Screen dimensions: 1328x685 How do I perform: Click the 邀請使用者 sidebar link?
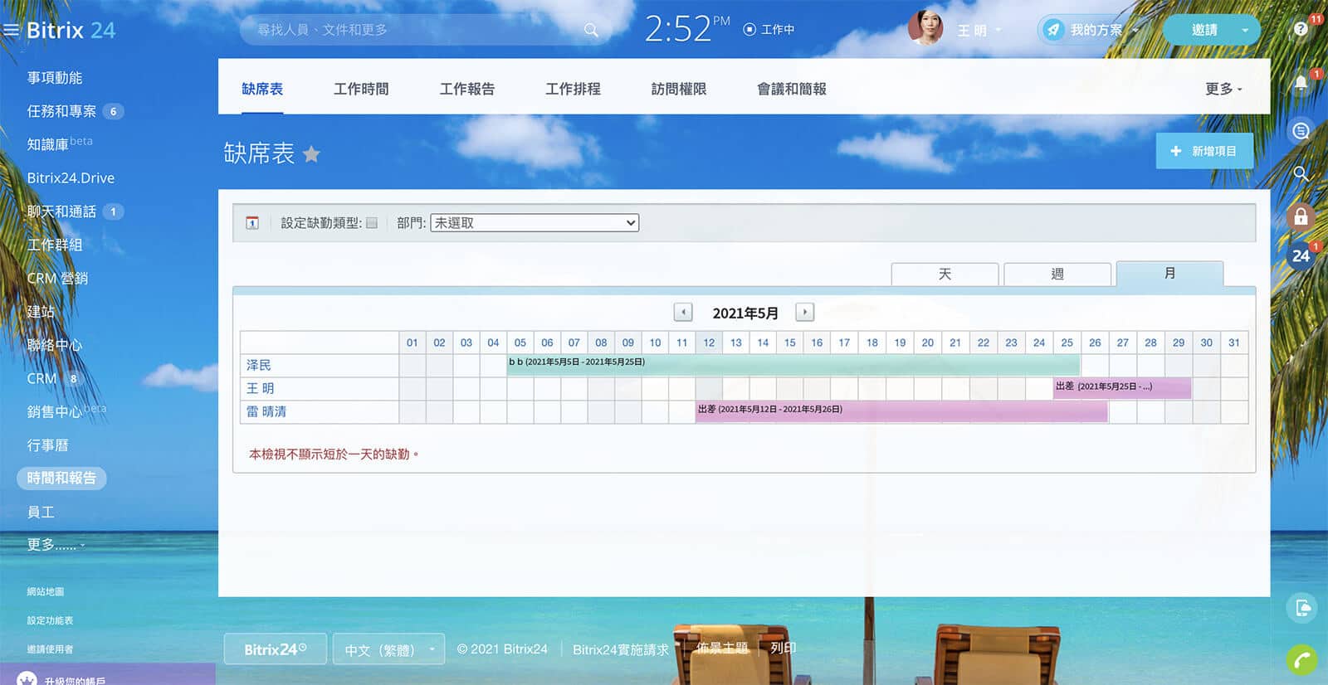pyautogui.click(x=50, y=649)
